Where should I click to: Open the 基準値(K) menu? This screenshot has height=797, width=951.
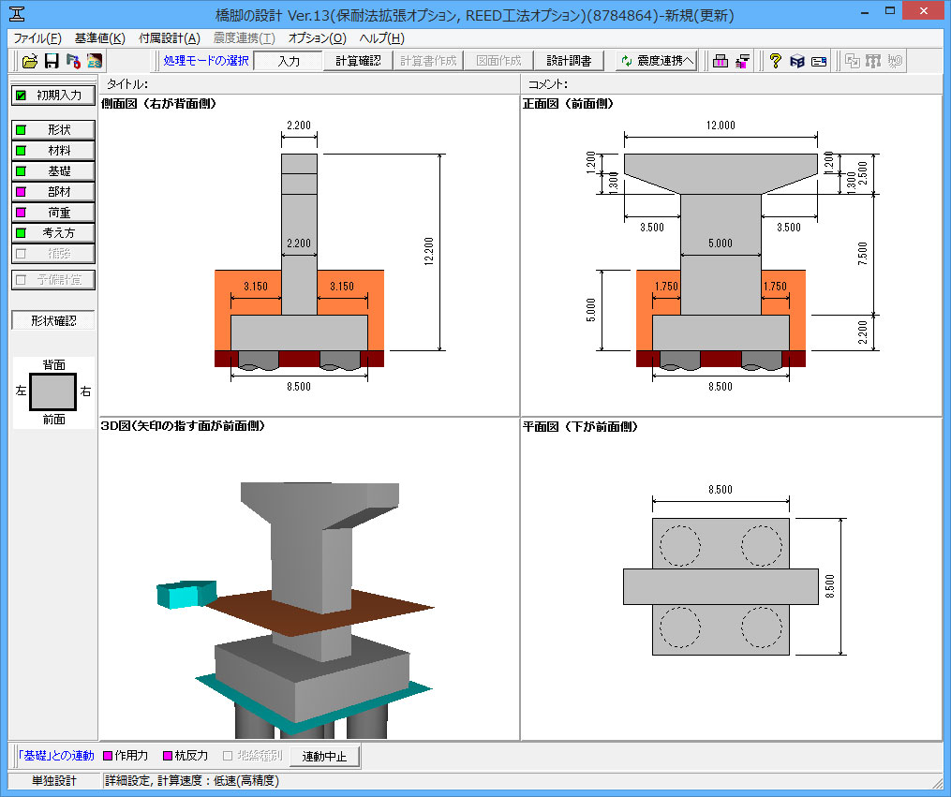click(x=99, y=38)
